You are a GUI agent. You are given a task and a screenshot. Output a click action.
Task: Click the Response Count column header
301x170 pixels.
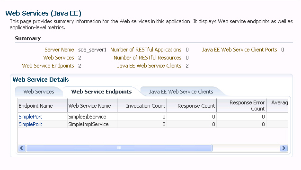[192, 105]
